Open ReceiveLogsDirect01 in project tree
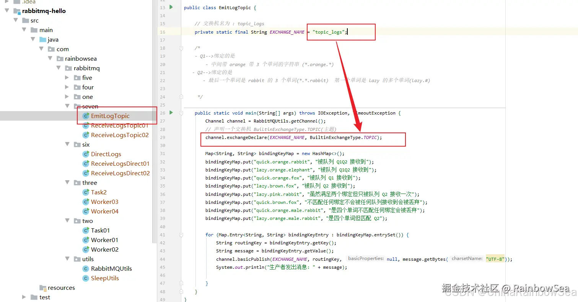This screenshot has width=578, height=302. point(120,163)
